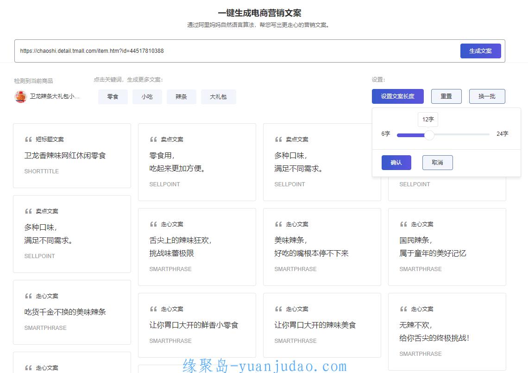Screen dimensions: 528x373
Task: Click the 生成文案 button
Action: (480, 51)
